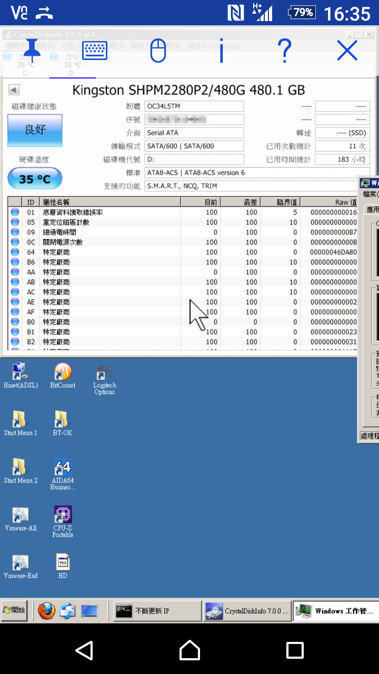Open the Start Menu 2 folder
Viewport: 379px width, 674px height.
(x=20, y=471)
